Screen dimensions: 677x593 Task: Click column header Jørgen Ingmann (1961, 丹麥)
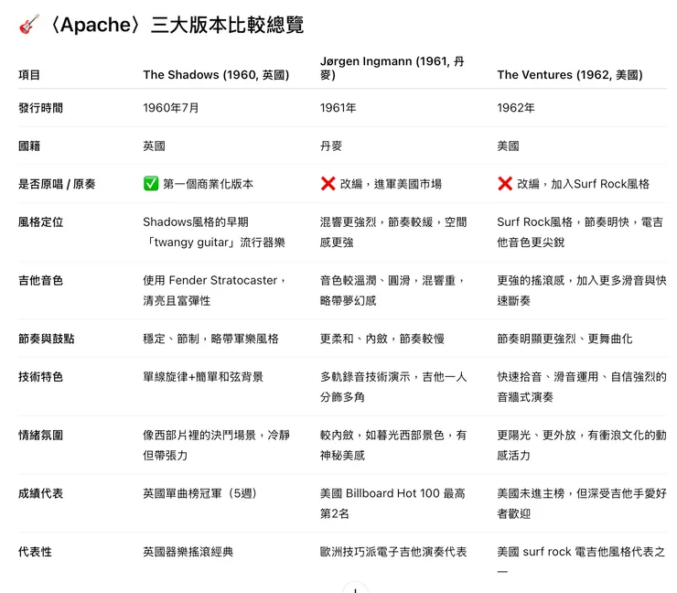392,68
